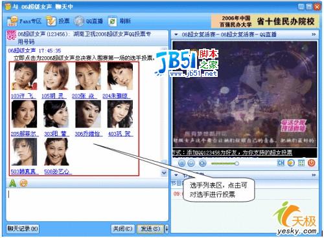Maximize the chat window

pos(309,7)
